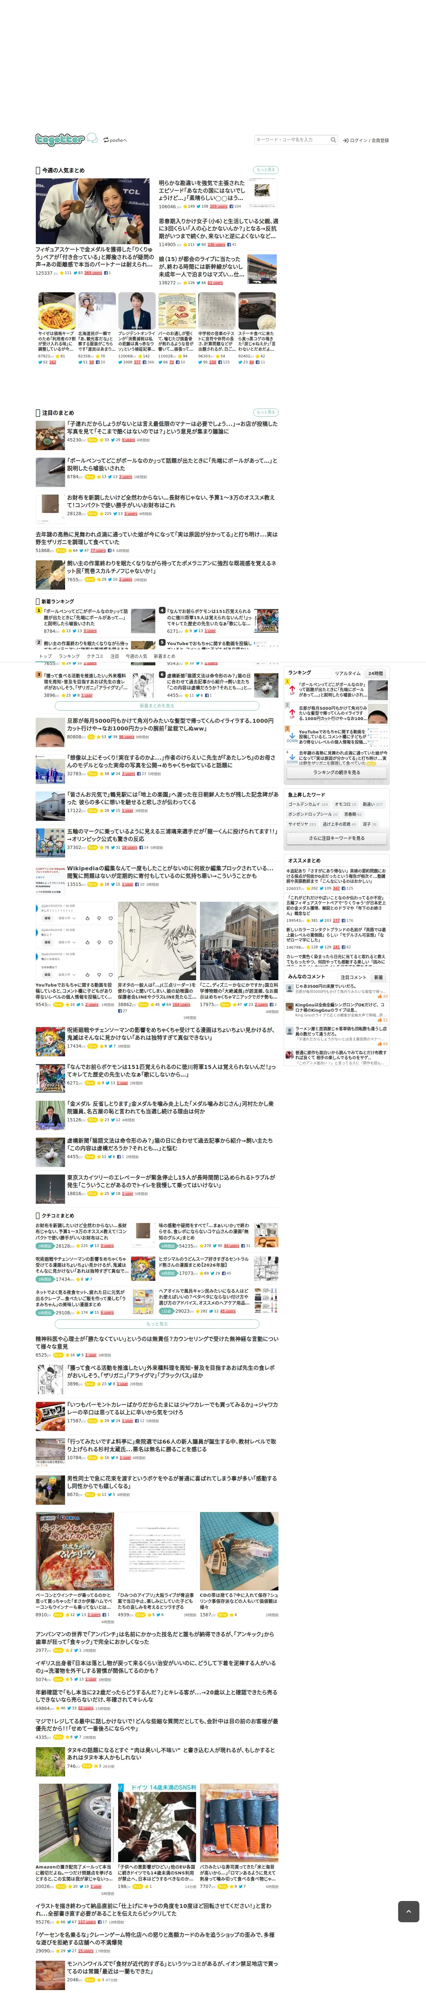Click the 新着まとめを見る button
The width and height of the screenshot is (426, 1993).
157,706
